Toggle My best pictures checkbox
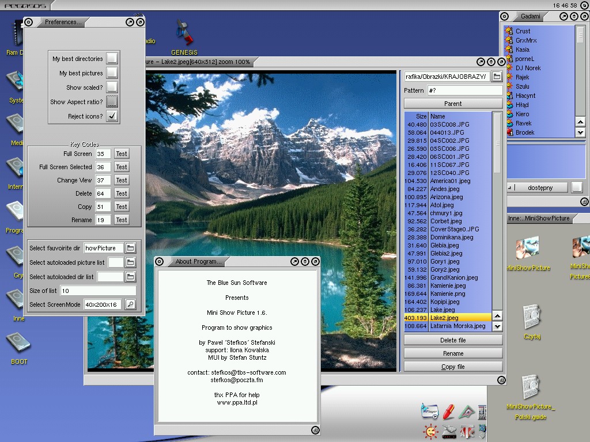The image size is (590, 442). [x=112, y=73]
